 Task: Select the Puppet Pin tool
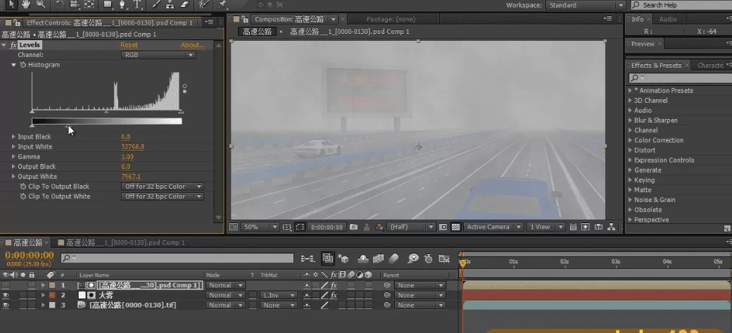(x=221, y=5)
